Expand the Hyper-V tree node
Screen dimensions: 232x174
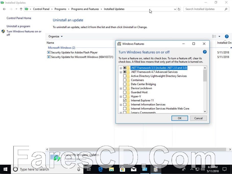pos(121,97)
